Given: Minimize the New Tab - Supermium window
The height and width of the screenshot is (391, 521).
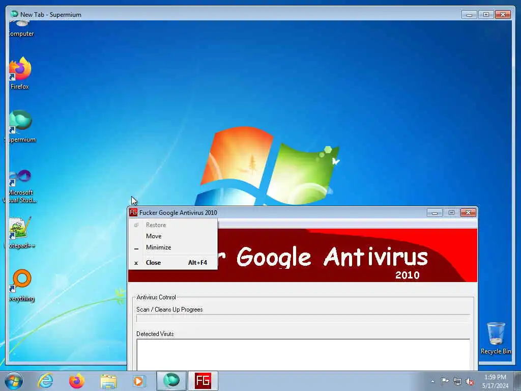Looking at the screenshot, I should pos(469,15).
